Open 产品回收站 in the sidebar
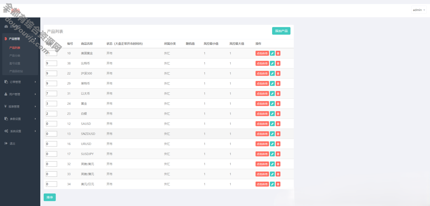This screenshot has height=206, width=430. click(16, 71)
